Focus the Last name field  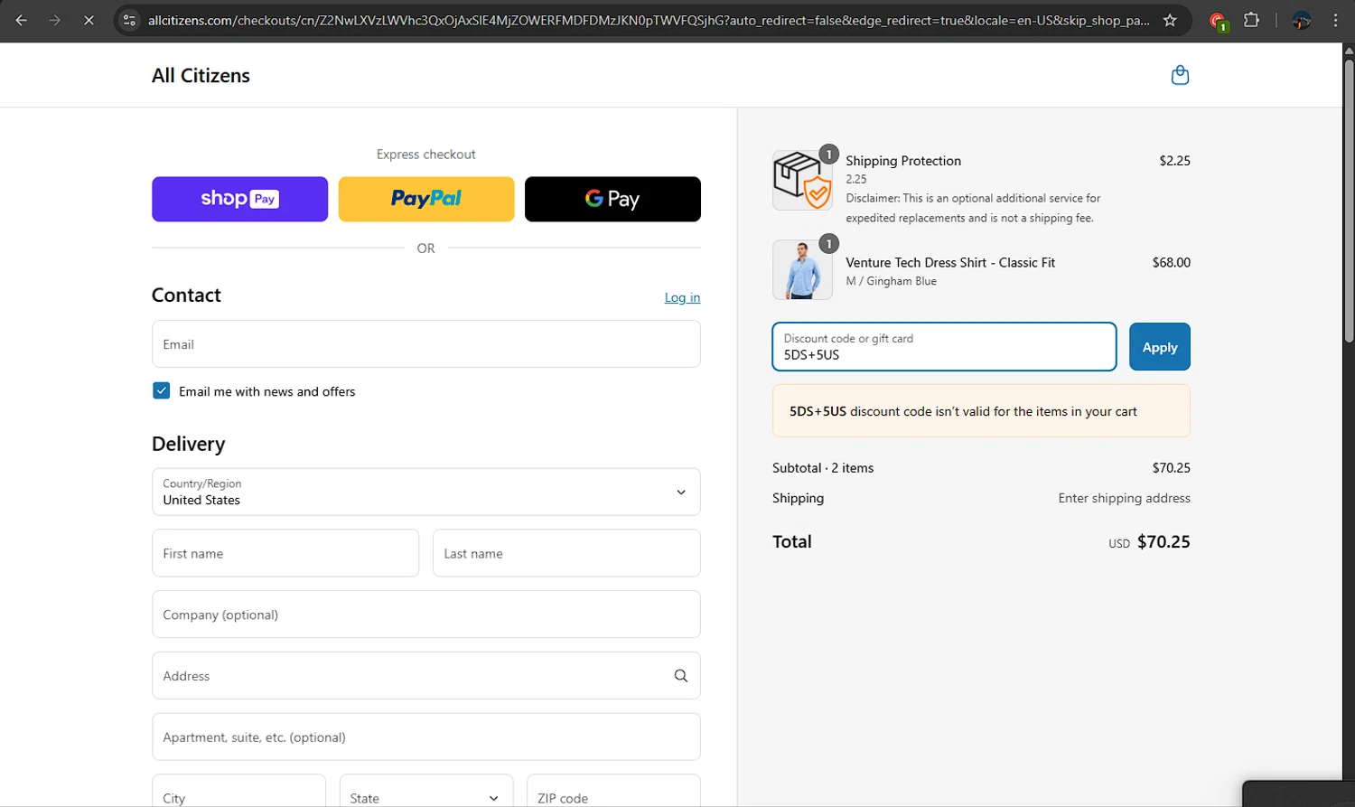click(x=566, y=553)
